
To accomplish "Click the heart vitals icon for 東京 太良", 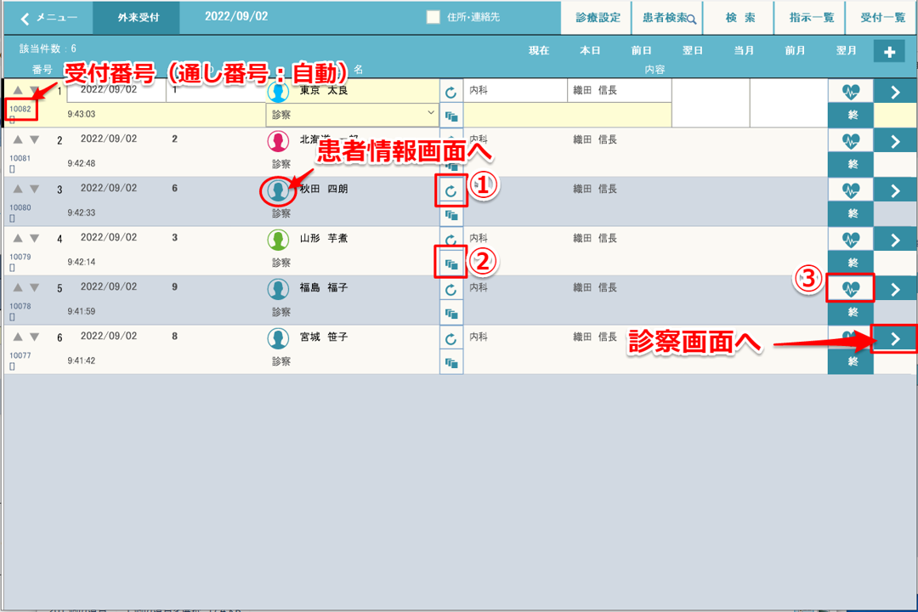I will click(851, 91).
